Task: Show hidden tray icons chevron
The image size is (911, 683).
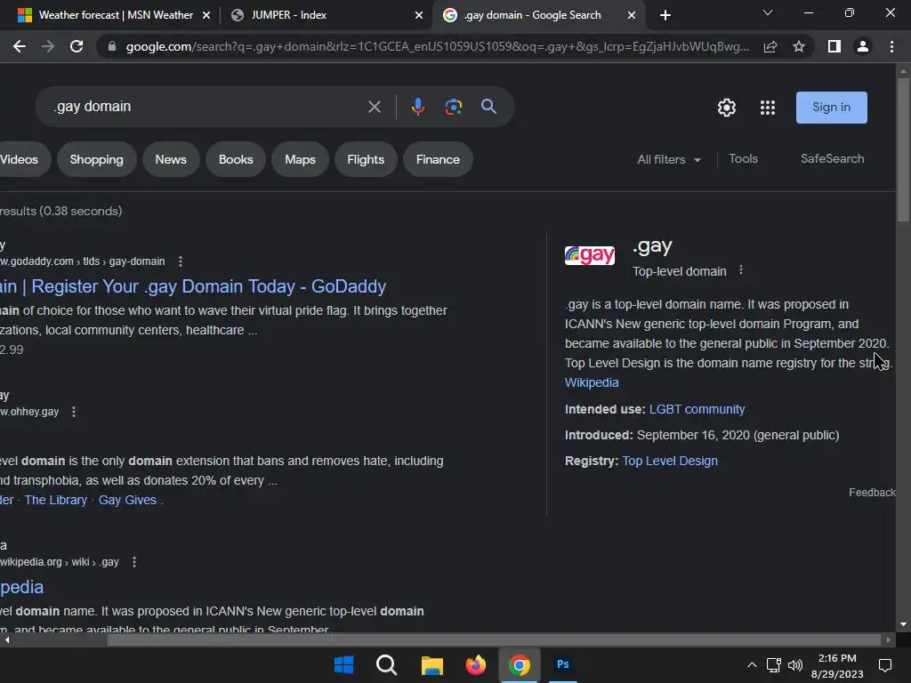Action: point(752,665)
